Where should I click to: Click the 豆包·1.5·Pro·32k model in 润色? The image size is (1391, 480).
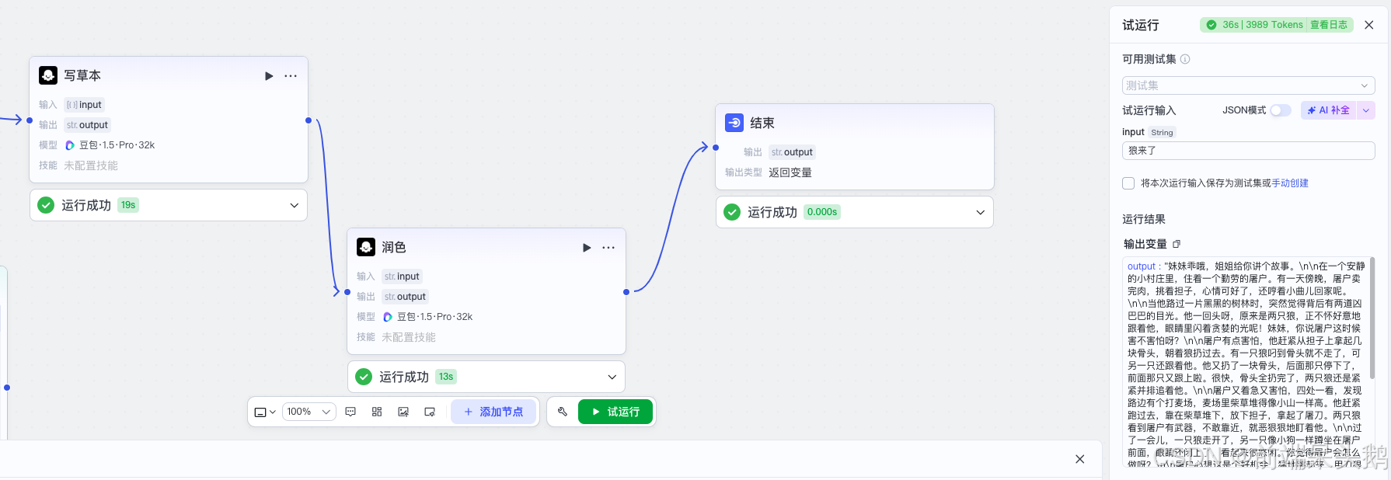coord(435,317)
